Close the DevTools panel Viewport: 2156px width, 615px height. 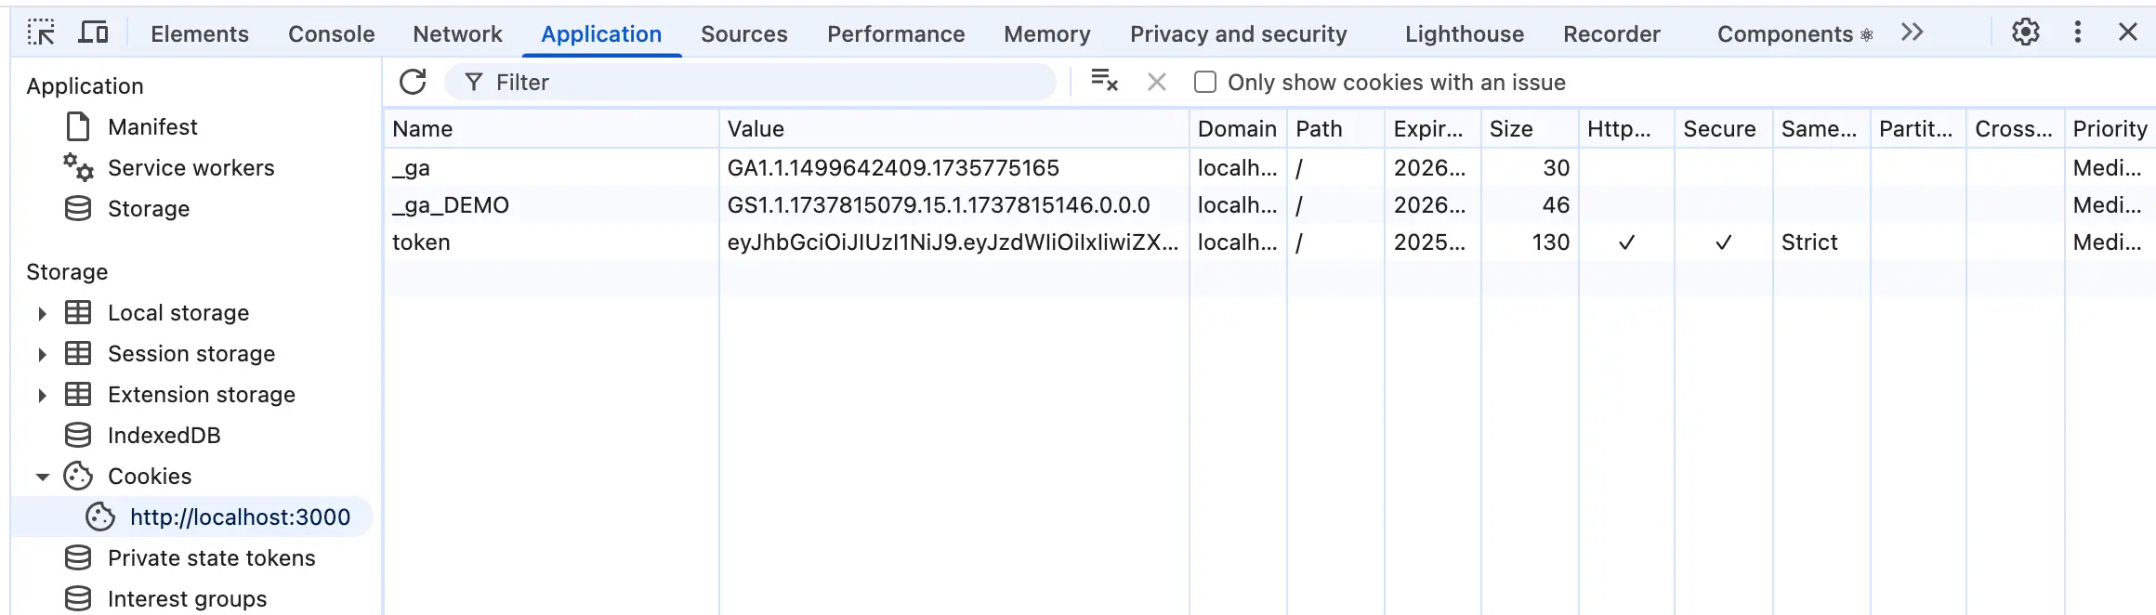tap(2128, 33)
